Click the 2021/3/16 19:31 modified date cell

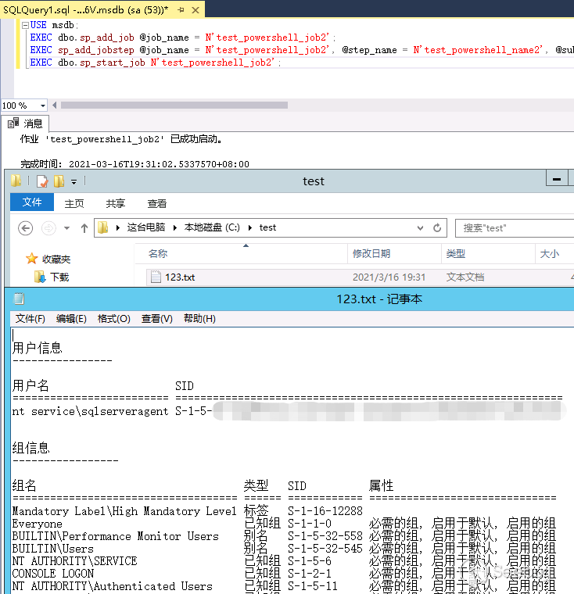[x=389, y=277]
